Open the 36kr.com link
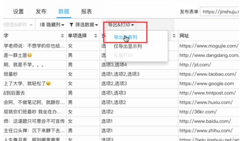 point(198,112)
